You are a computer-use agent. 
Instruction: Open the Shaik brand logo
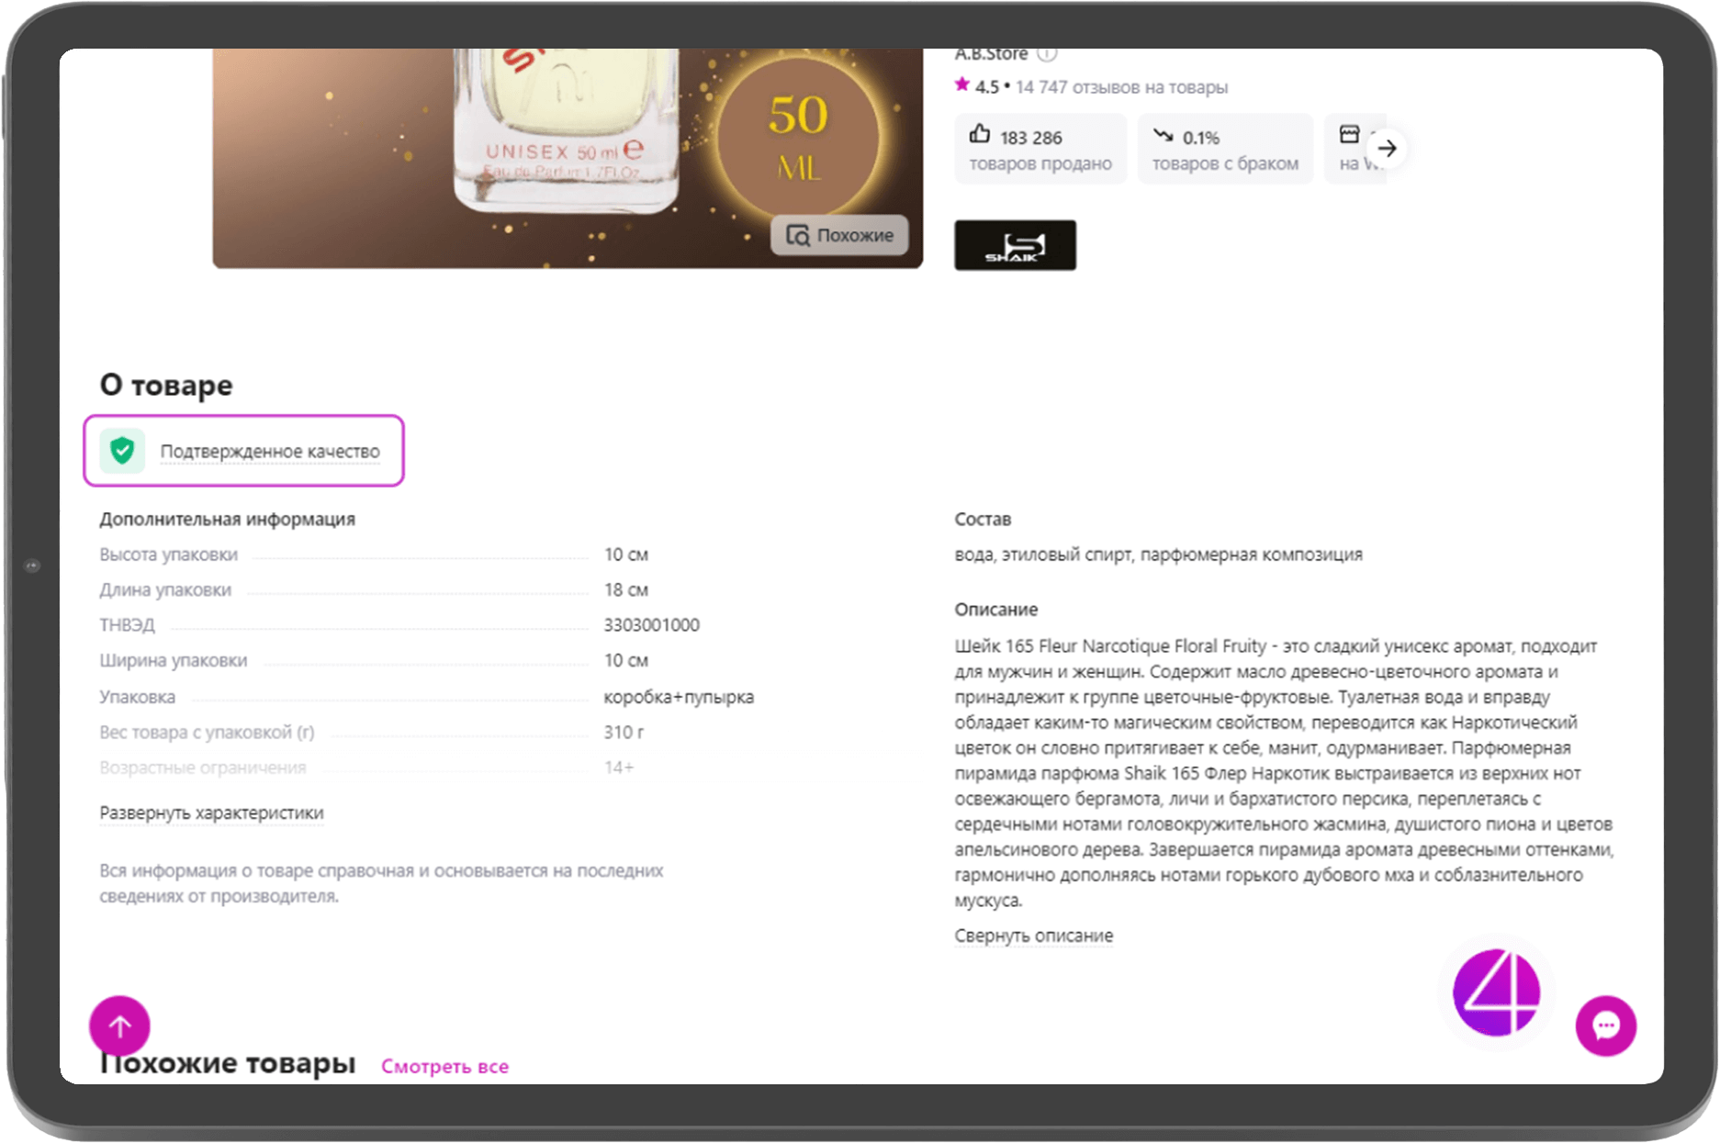pos(1015,245)
